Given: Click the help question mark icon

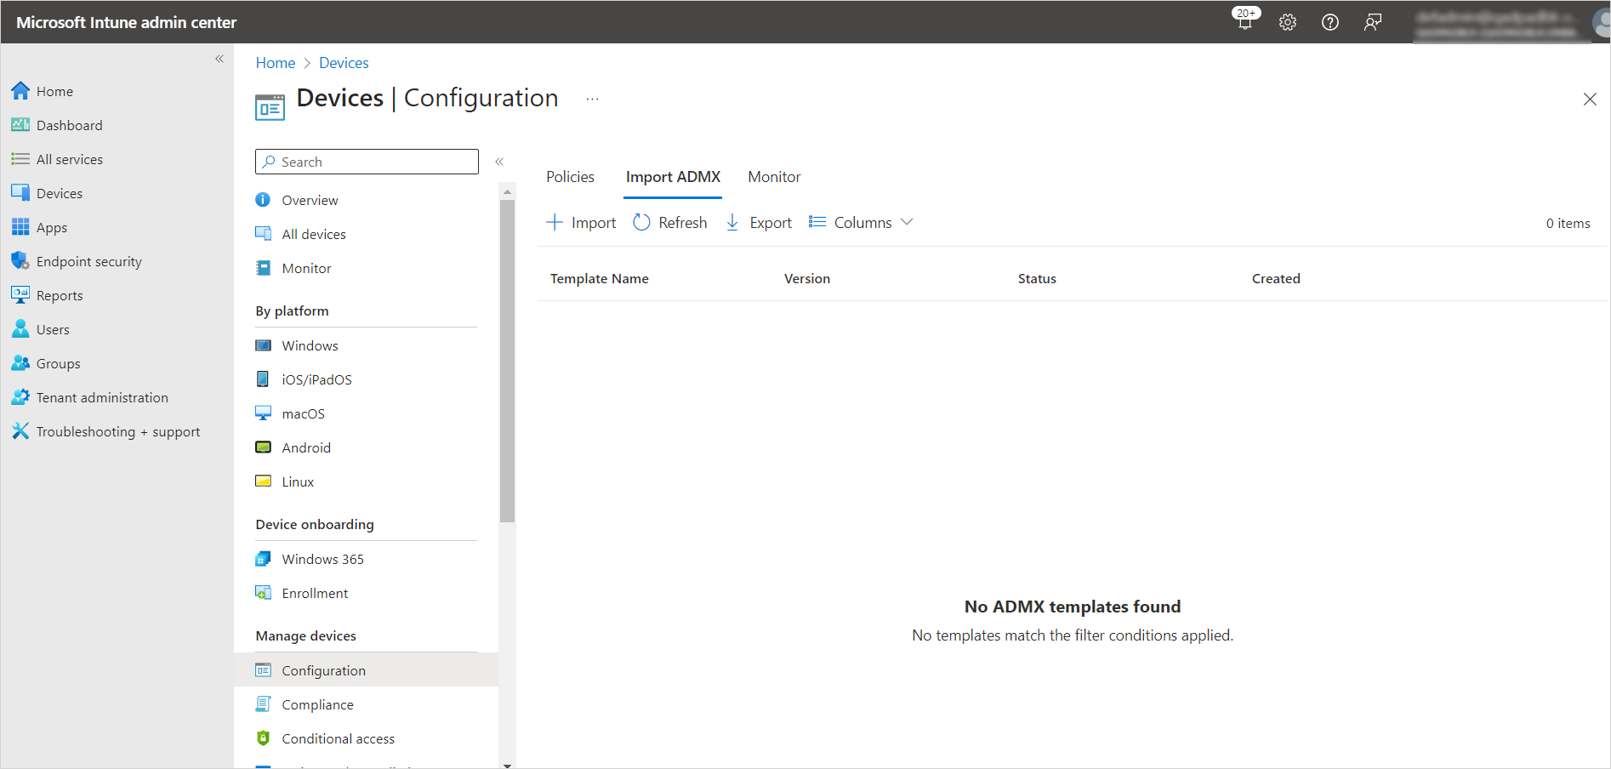Looking at the screenshot, I should 1330,22.
